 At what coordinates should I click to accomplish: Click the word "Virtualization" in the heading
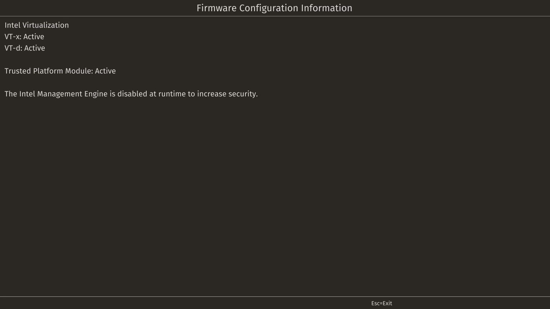[x=45, y=25]
